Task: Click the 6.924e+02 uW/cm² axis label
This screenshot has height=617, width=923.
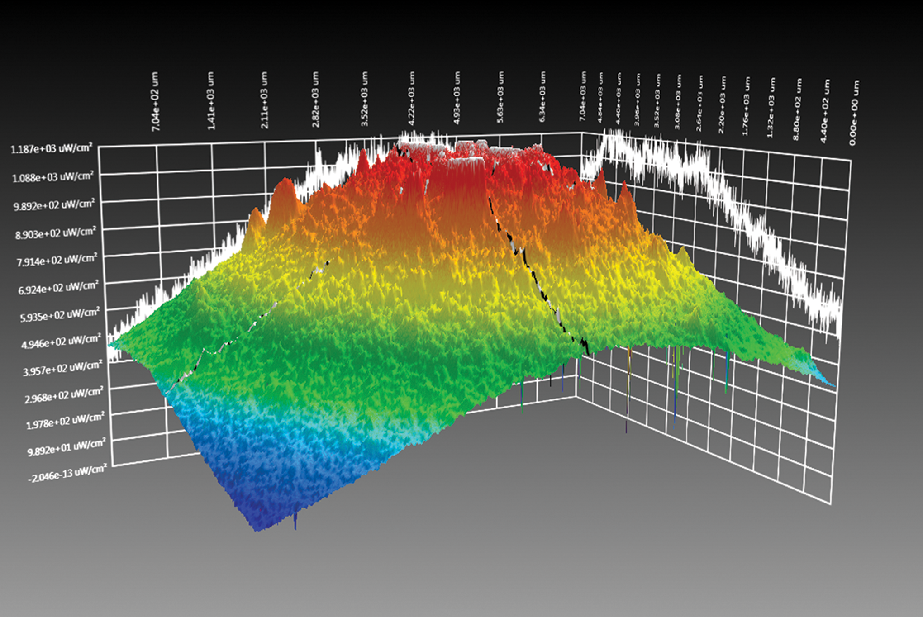Action: coord(58,288)
